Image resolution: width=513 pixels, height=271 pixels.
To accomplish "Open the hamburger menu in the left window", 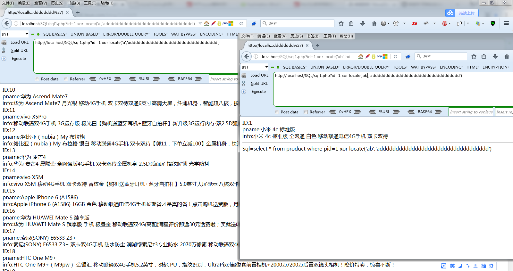I will click(506, 23).
